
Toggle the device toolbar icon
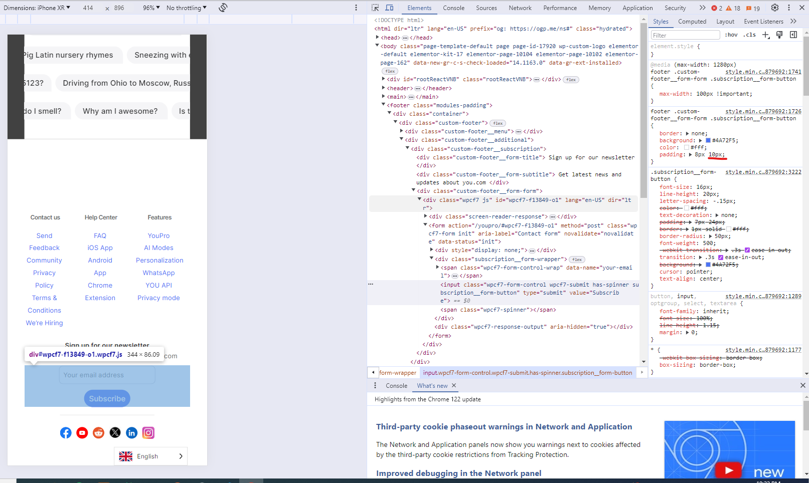pyautogui.click(x=389, y=8)
